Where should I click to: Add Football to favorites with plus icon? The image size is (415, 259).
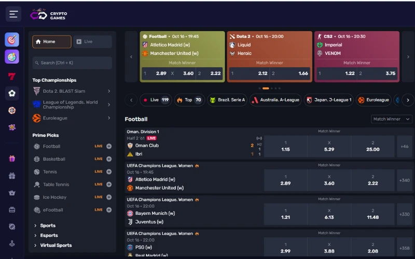[109, 146]
